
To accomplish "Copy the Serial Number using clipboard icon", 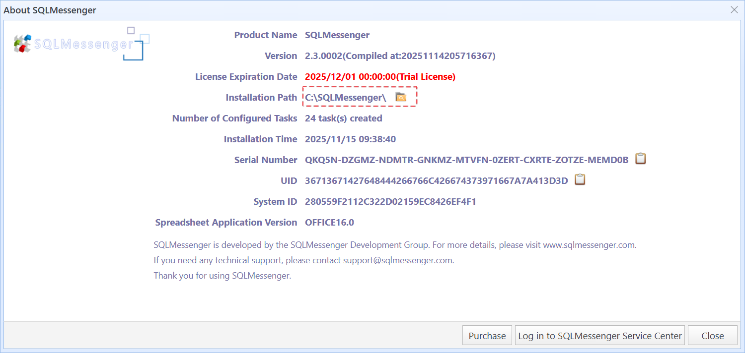I will pyautogui.click(x=640, y=159).
